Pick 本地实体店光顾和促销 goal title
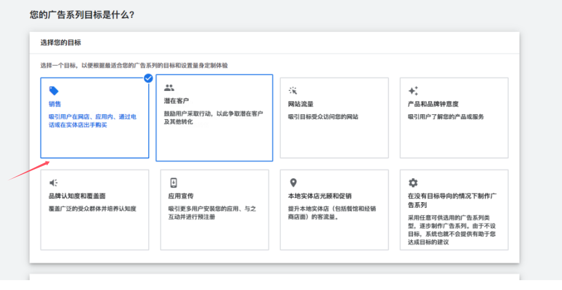The height and width of the screenshot is (290, 562). 319,196
